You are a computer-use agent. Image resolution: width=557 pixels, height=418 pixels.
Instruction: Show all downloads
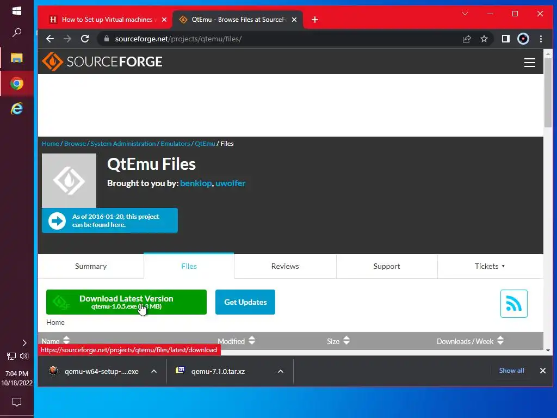tap(511, 370)
